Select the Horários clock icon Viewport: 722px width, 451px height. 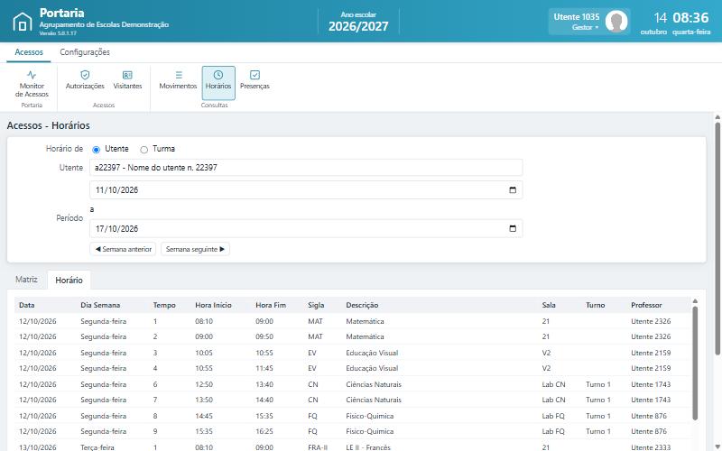218,75
